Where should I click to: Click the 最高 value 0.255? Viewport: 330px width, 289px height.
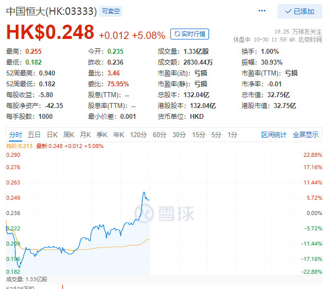coord(34,51)
